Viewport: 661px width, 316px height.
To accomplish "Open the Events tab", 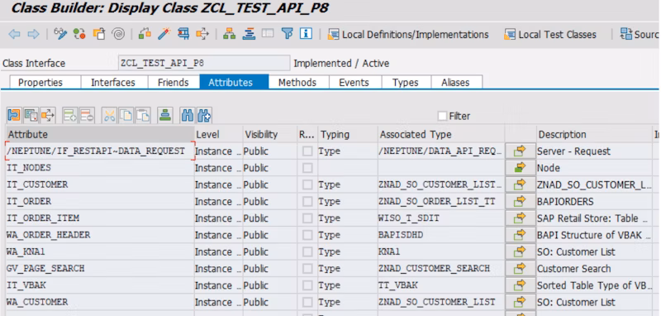I will (x=354, y=82).
